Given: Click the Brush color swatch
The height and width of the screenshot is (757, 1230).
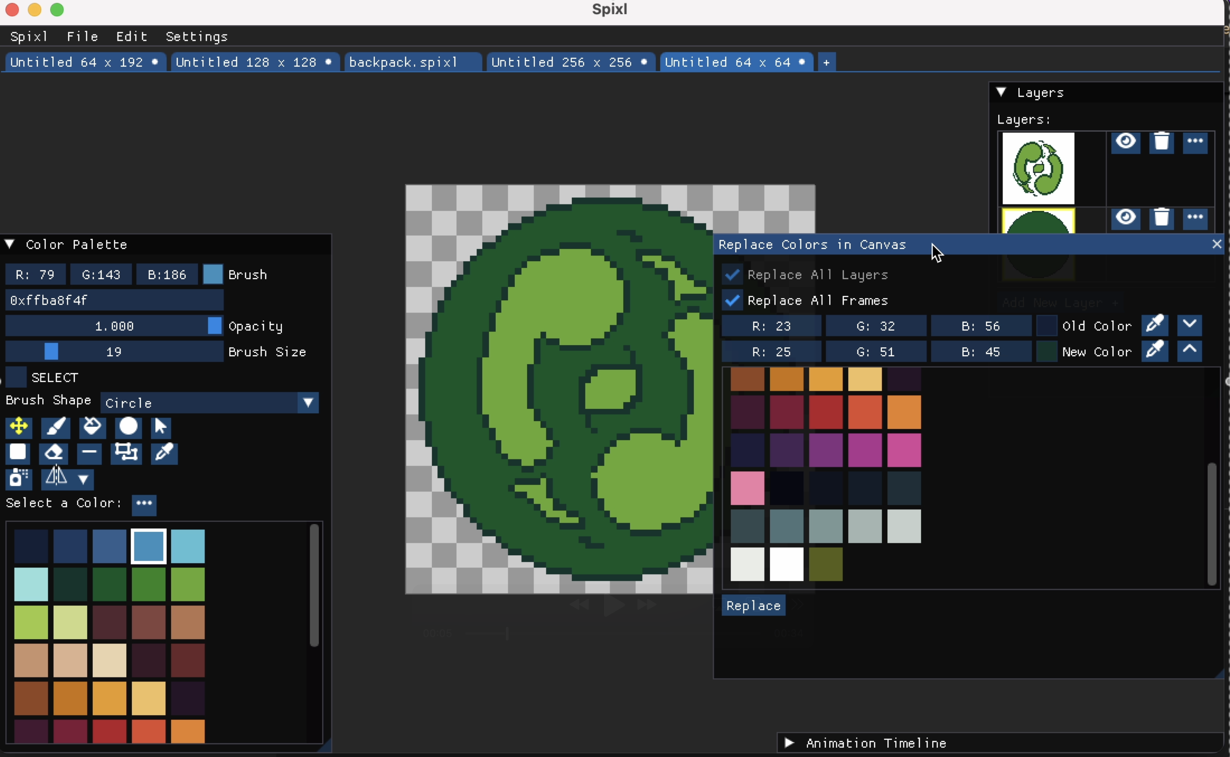Looking at the screenshot, I should tap(213, 274).
